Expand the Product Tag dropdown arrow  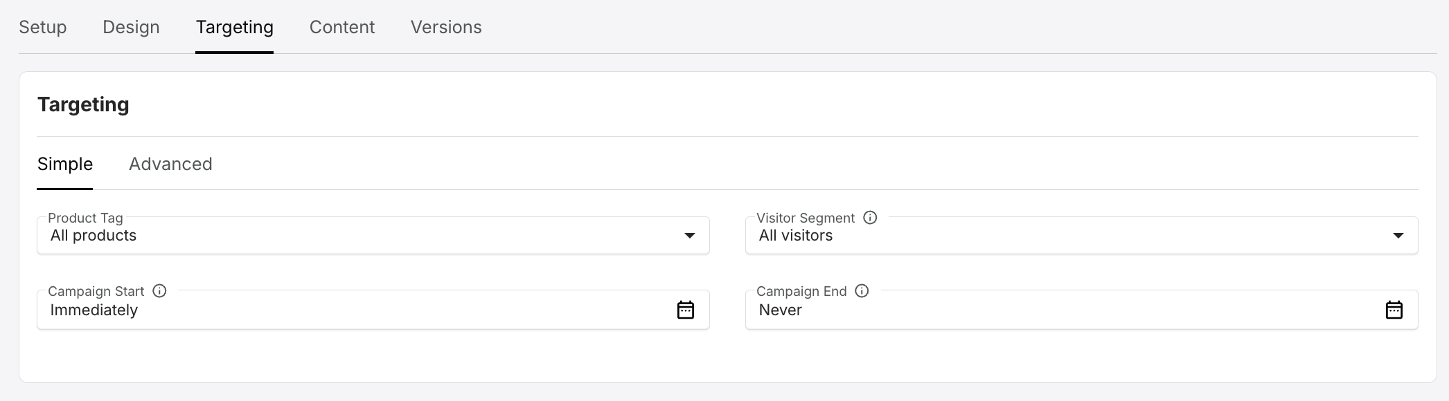click(689, 235)
